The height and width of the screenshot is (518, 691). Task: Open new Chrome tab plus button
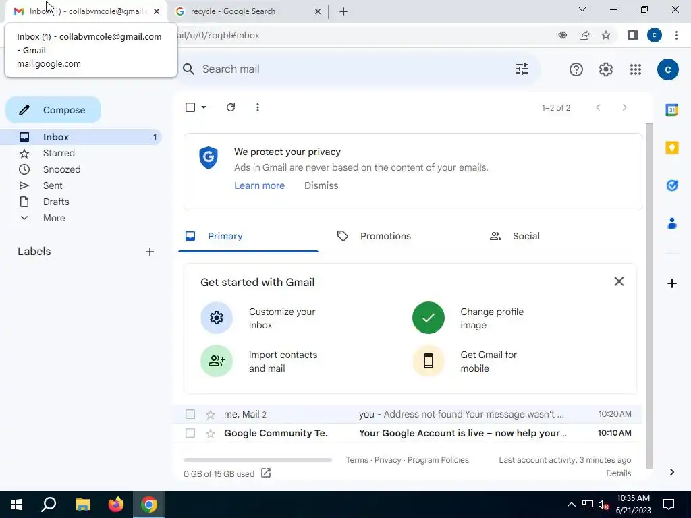(x=343, y=11)
